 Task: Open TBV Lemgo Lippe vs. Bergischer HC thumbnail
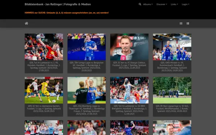click(x=86, y=47)
